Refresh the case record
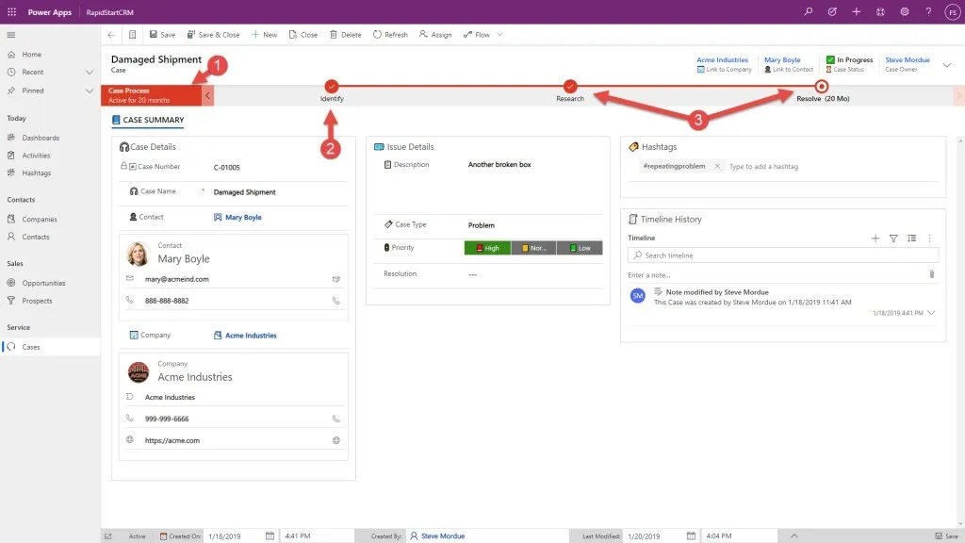This screenshot has width=965, height=543. (x=390, y=35)
